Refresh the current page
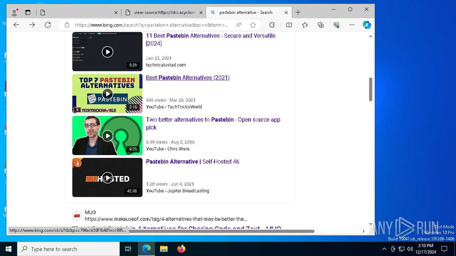456x256 pixels. tap(48, 25)
